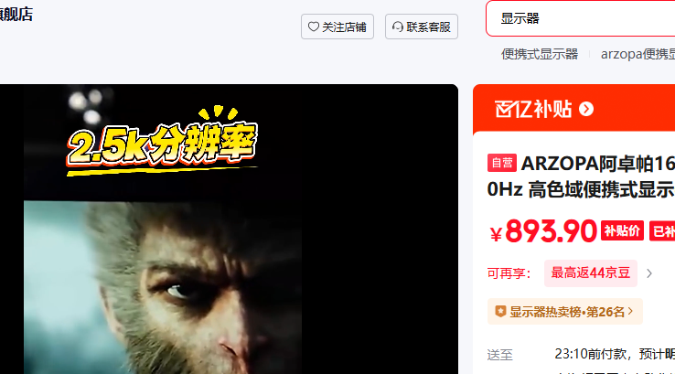Open the chevron after 第26名 ranking
Image resolution: width=675 pixels, height=374 pixels.
point(631,310)
